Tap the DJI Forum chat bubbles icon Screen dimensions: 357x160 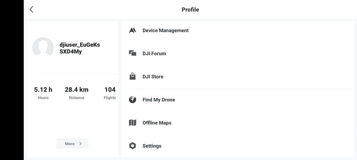click(132, 53)
